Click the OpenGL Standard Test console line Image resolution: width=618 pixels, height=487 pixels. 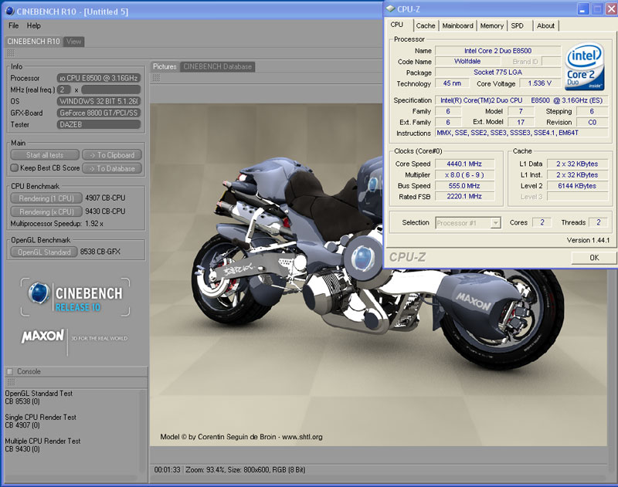coord(39,394)
